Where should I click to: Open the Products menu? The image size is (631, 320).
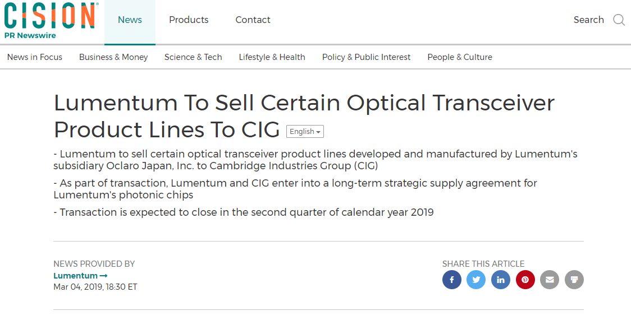click(x=189, y=20)
